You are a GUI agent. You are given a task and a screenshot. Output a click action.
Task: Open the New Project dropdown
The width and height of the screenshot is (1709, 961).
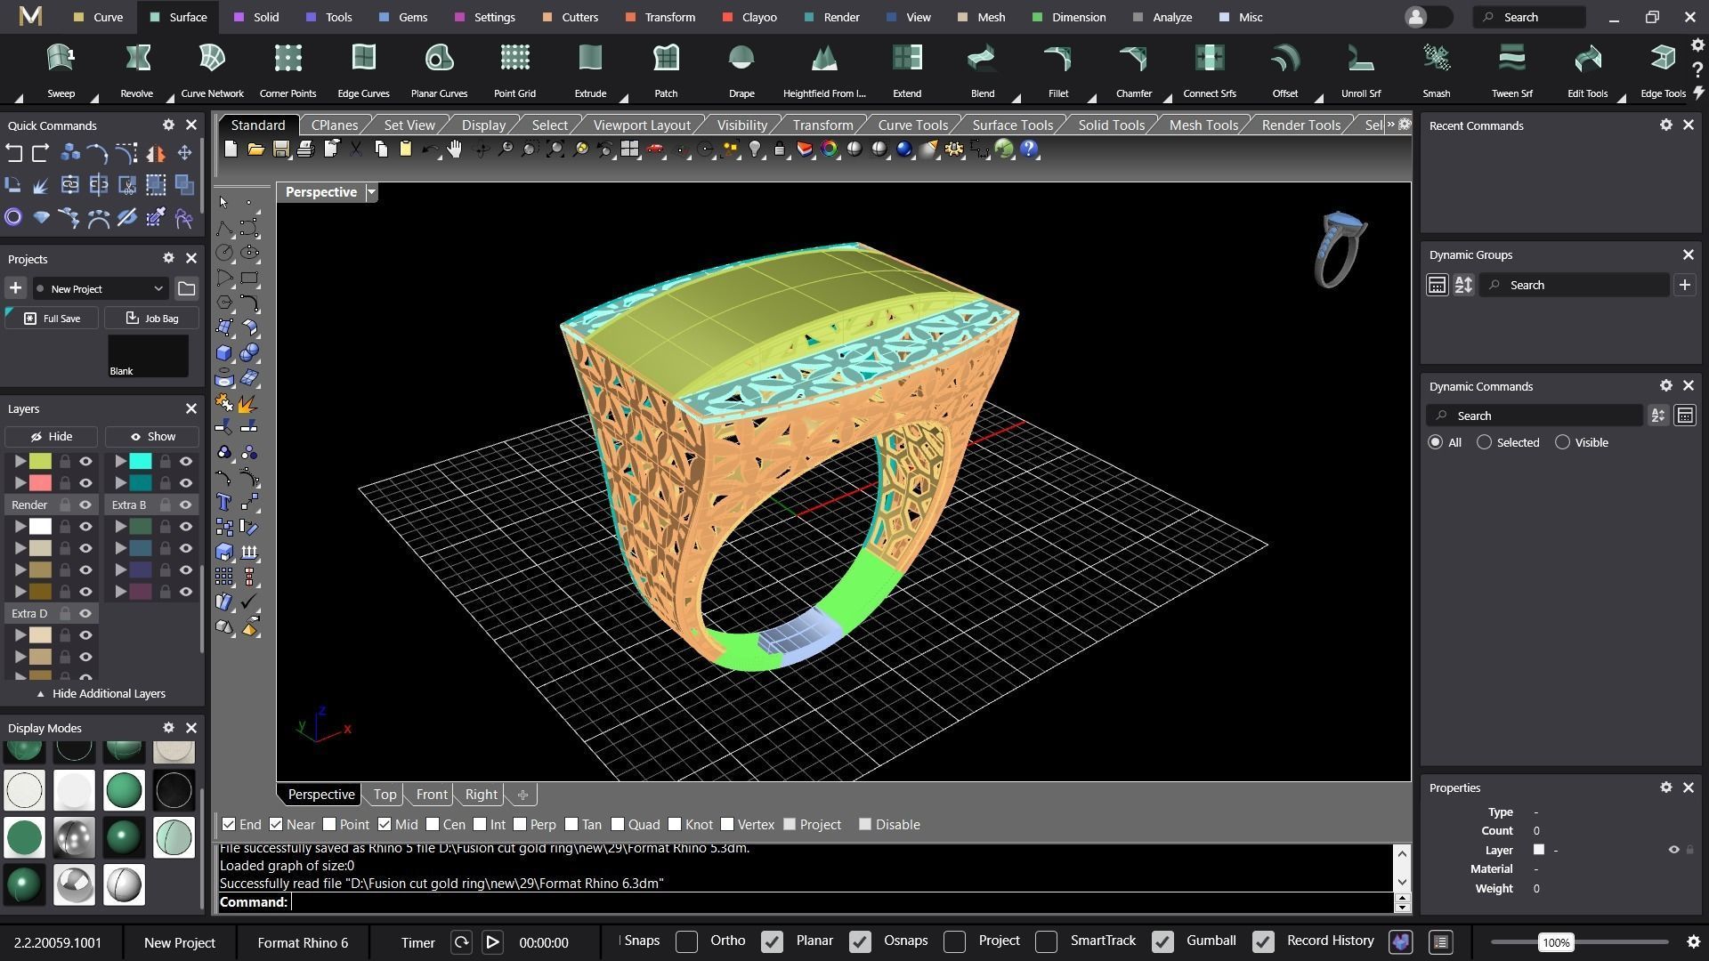point(100,288)
